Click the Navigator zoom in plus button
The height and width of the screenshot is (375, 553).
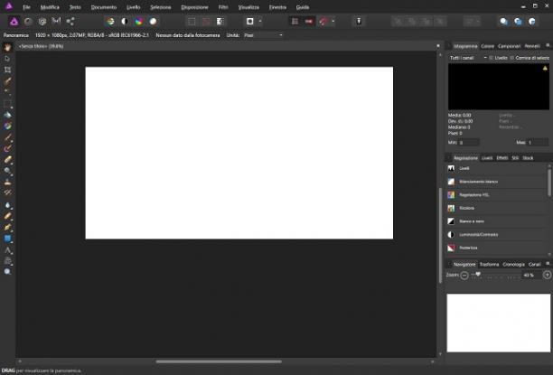point(548,276)
